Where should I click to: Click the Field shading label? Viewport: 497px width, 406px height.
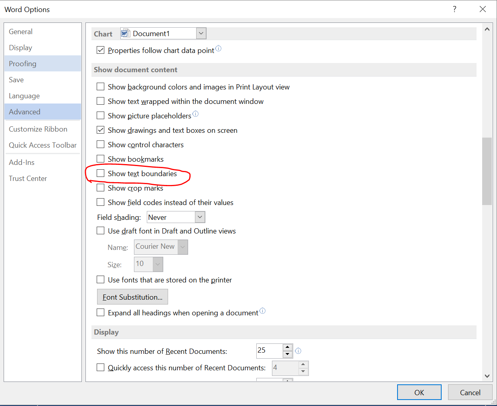119,217
